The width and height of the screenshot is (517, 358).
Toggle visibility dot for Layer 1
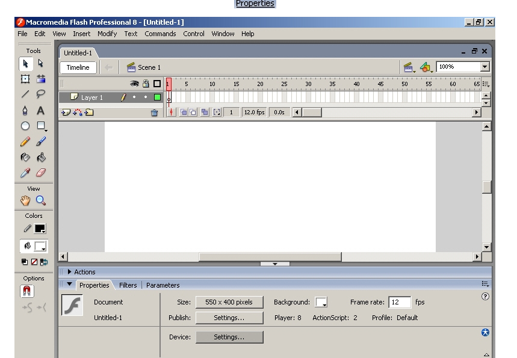[134, 97]
